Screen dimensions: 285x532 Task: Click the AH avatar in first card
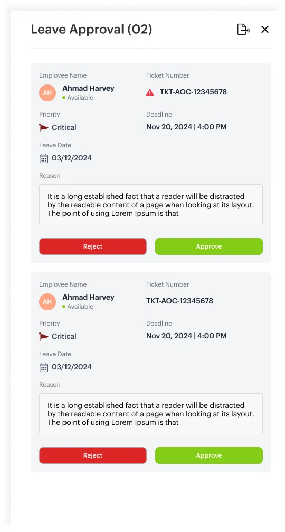pyautogui.click(x=47, y=93)
